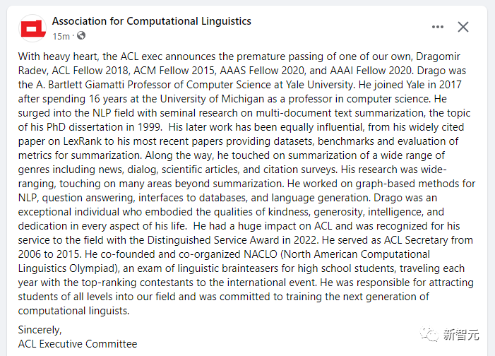
Task: Click the ACL red logo avatar
Action: tap(31, 28)
